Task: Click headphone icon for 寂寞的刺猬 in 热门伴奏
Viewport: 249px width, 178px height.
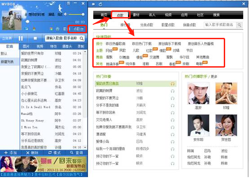Action: click(x=172, y=91)
